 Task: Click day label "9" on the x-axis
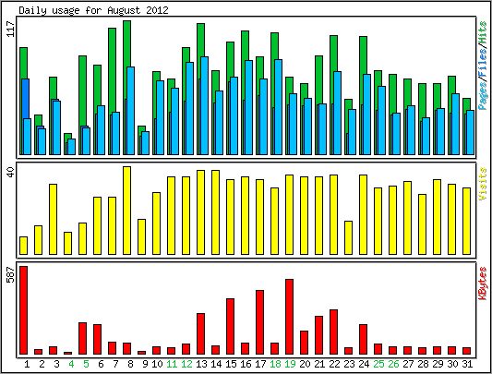(x=145, y=364)
